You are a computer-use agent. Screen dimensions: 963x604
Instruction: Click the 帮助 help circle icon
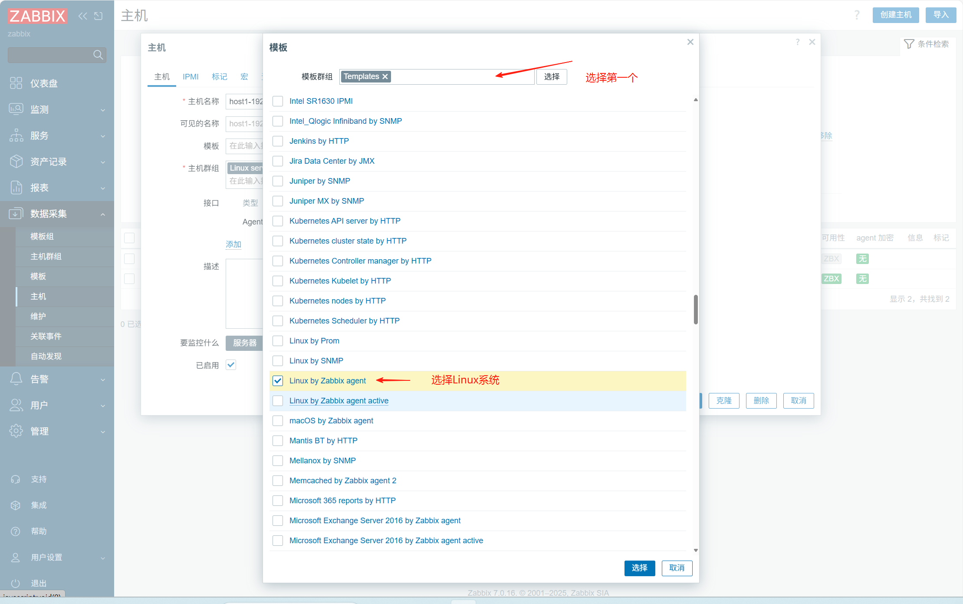[x=16, y=531]
